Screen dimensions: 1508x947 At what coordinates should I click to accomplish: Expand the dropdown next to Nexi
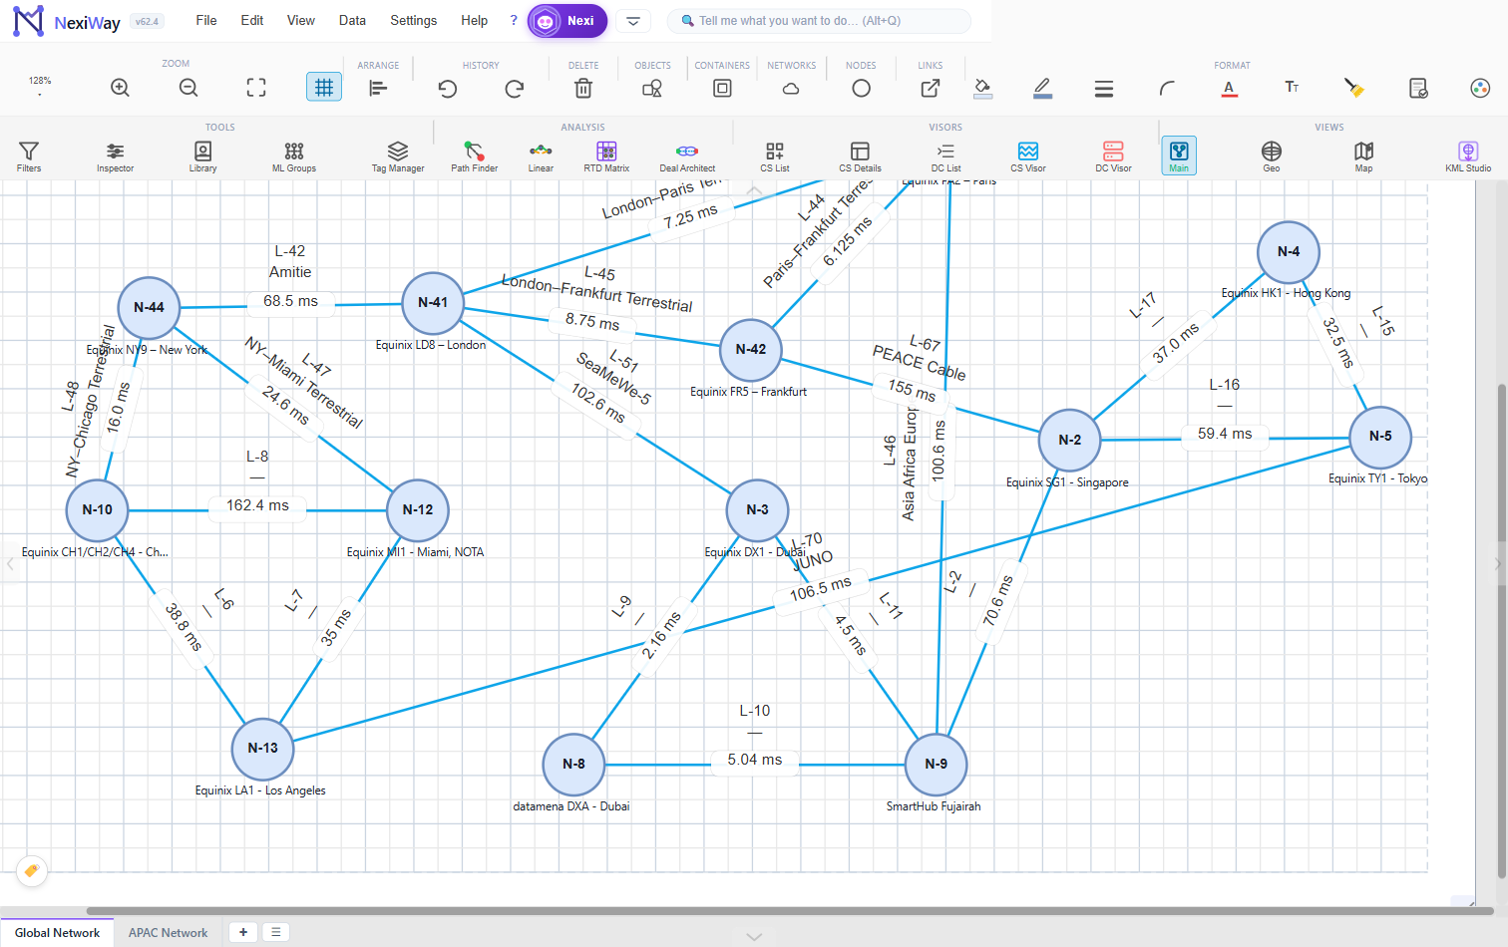click(633, 21)
